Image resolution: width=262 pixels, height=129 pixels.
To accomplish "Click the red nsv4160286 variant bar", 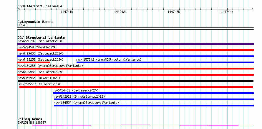I will point(135,69).
